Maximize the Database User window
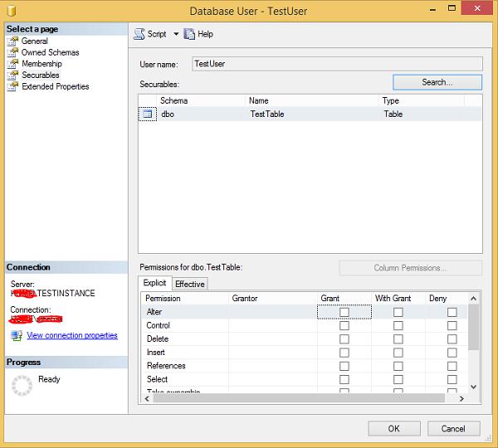Viewport: 498px width, 448px height. tap(452, 8)
